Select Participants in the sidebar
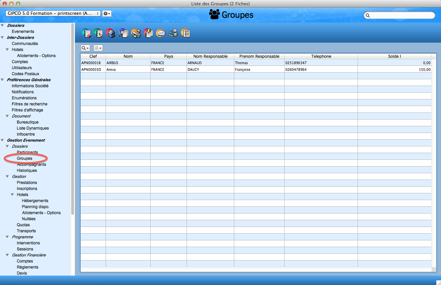The image size is (441, 285). [x=27, y=152]
